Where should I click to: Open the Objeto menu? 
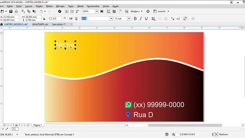pos(39,6)
